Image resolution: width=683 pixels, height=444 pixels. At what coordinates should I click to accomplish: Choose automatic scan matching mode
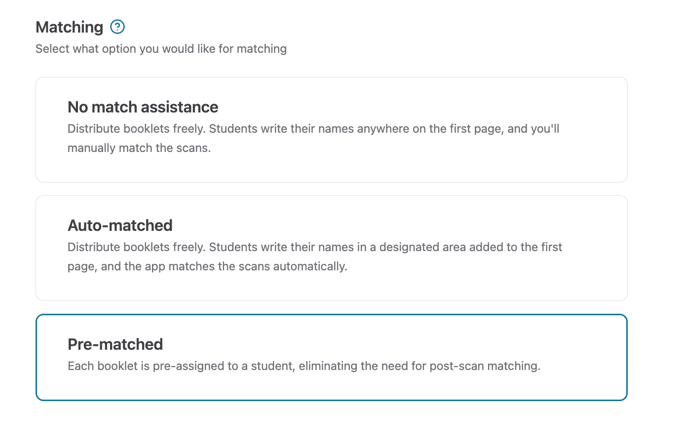click(331, 248)
